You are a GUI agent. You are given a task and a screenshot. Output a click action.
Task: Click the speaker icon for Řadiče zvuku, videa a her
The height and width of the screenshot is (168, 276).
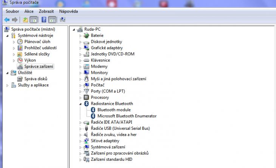[86, 135]
